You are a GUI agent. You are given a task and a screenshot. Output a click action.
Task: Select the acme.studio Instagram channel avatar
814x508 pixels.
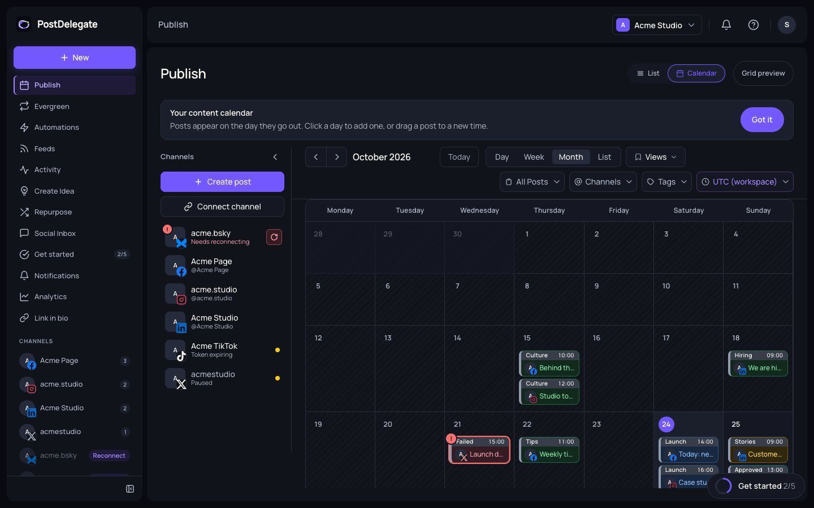click(175, 294)
